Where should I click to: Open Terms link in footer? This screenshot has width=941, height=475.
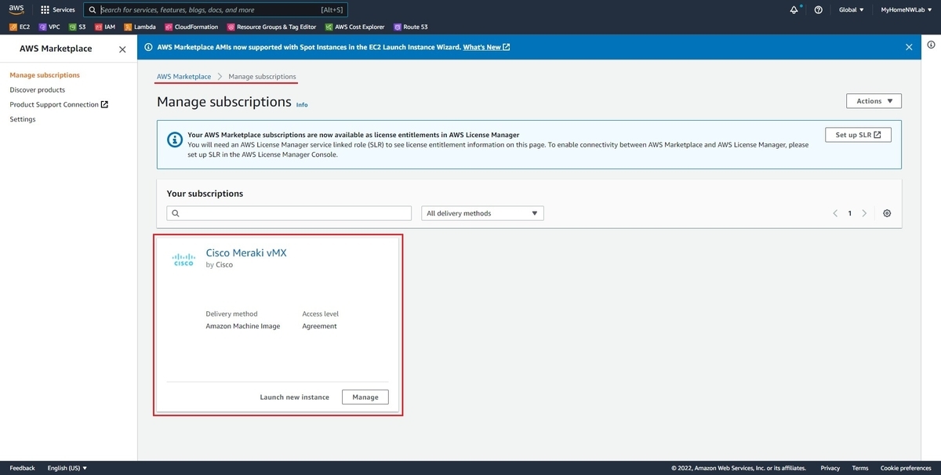click(x=859, y=468)
